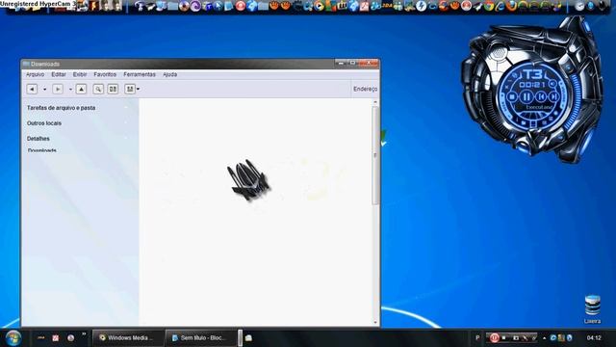Click the Back arrow in Downloads toolbar
This screenshot has height=347, width=616.
click(32, 90)
